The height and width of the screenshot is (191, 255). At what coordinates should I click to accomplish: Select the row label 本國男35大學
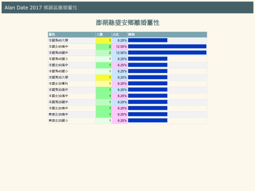tap(58, 77)
